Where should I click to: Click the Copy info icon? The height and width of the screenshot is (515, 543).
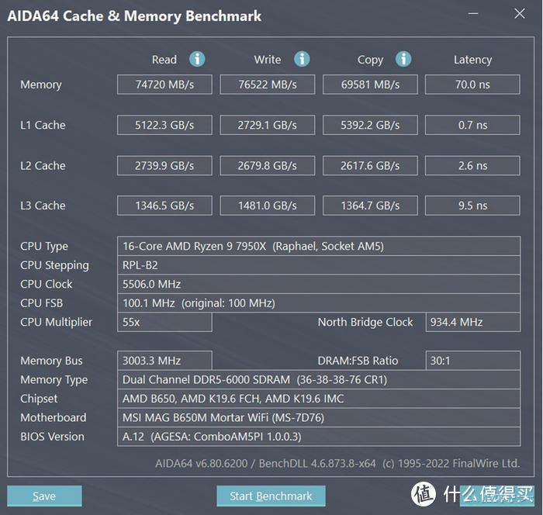point(403,59)
